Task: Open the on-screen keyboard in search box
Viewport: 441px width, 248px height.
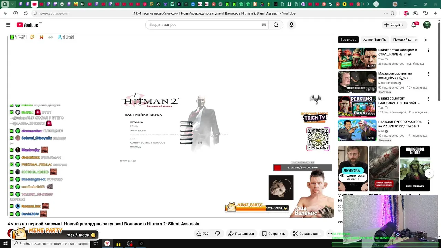Action: click(264, 25)
